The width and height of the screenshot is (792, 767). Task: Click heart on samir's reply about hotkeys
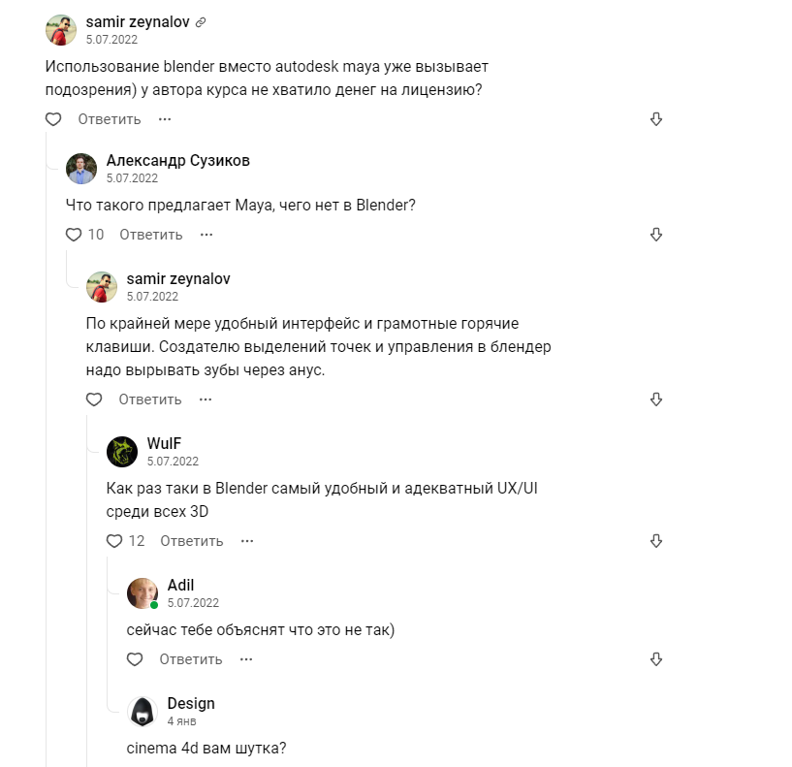coord(94,399)
